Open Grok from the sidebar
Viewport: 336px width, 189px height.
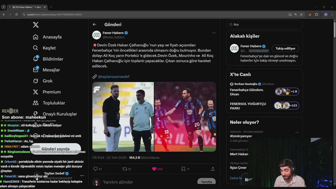pos(43,81)
